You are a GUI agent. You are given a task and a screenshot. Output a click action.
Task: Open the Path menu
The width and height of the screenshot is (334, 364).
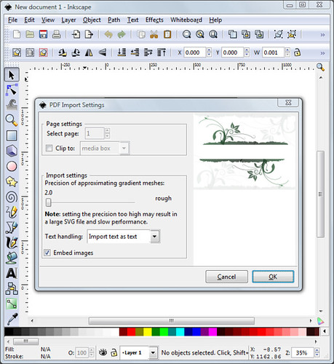114,20
